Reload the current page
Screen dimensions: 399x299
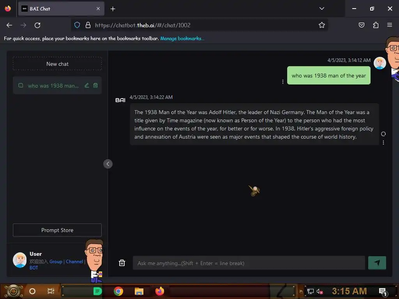pyautogui.click(x=37, y=25)
